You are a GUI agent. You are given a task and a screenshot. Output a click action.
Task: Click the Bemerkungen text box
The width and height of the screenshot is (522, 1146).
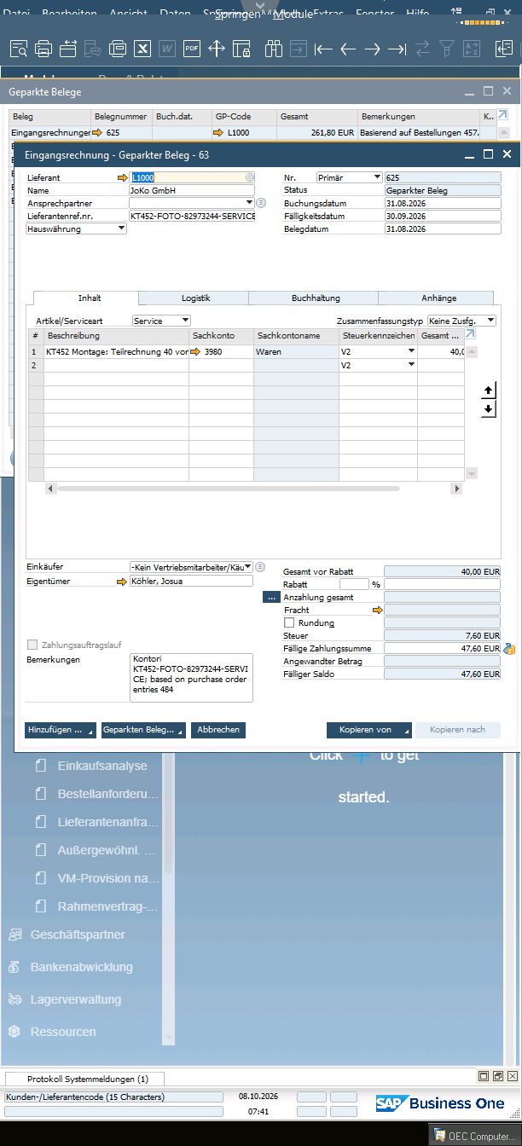pos(191,678)
